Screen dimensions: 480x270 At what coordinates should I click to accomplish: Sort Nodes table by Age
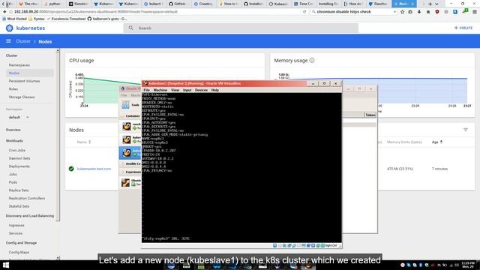[437, 142]
